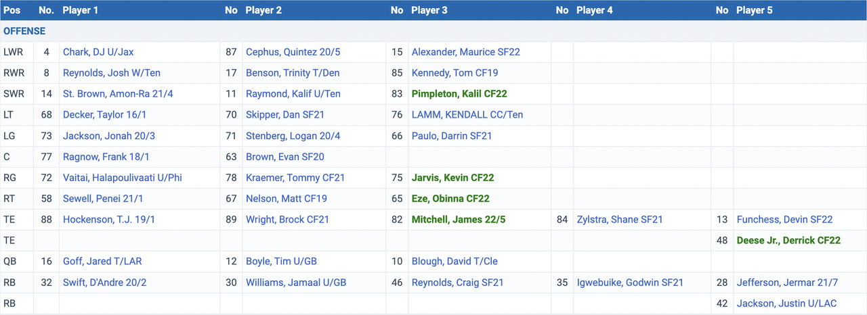
Task: Click the Pos column header
Action: point(12,10)
